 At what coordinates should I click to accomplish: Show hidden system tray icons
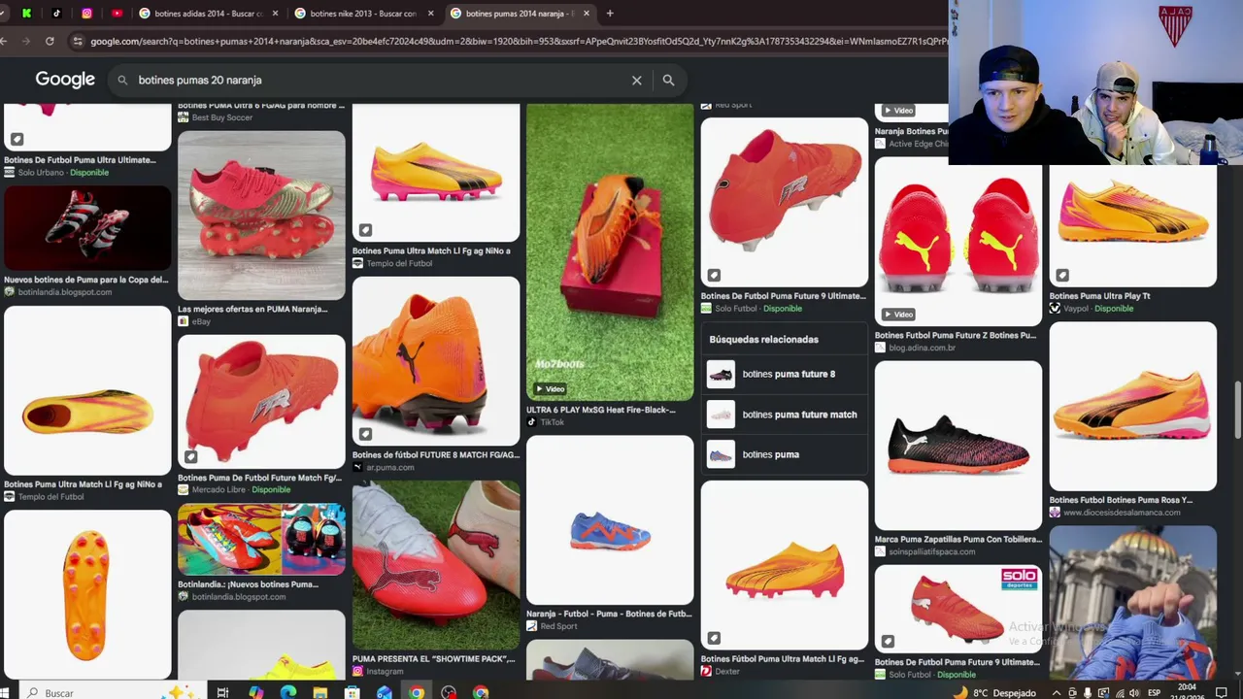coord(1057,692)
